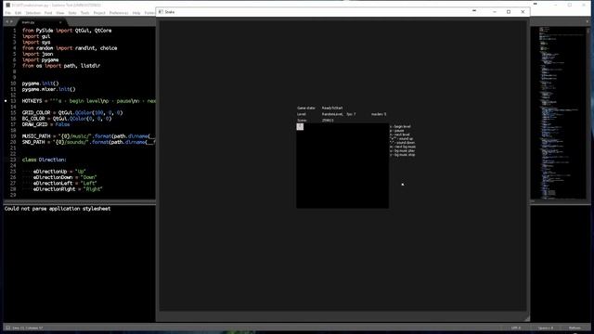
Task: Open the Project menu in Sublime Text
Action: [x=99, y=13]
